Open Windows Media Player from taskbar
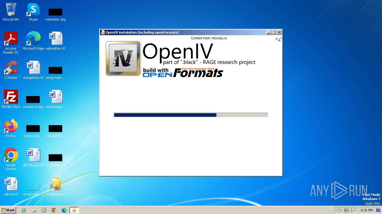 [44, 210]
